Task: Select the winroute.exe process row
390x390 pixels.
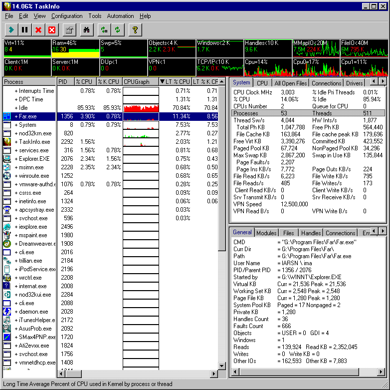Action: (x=34, y=176)
